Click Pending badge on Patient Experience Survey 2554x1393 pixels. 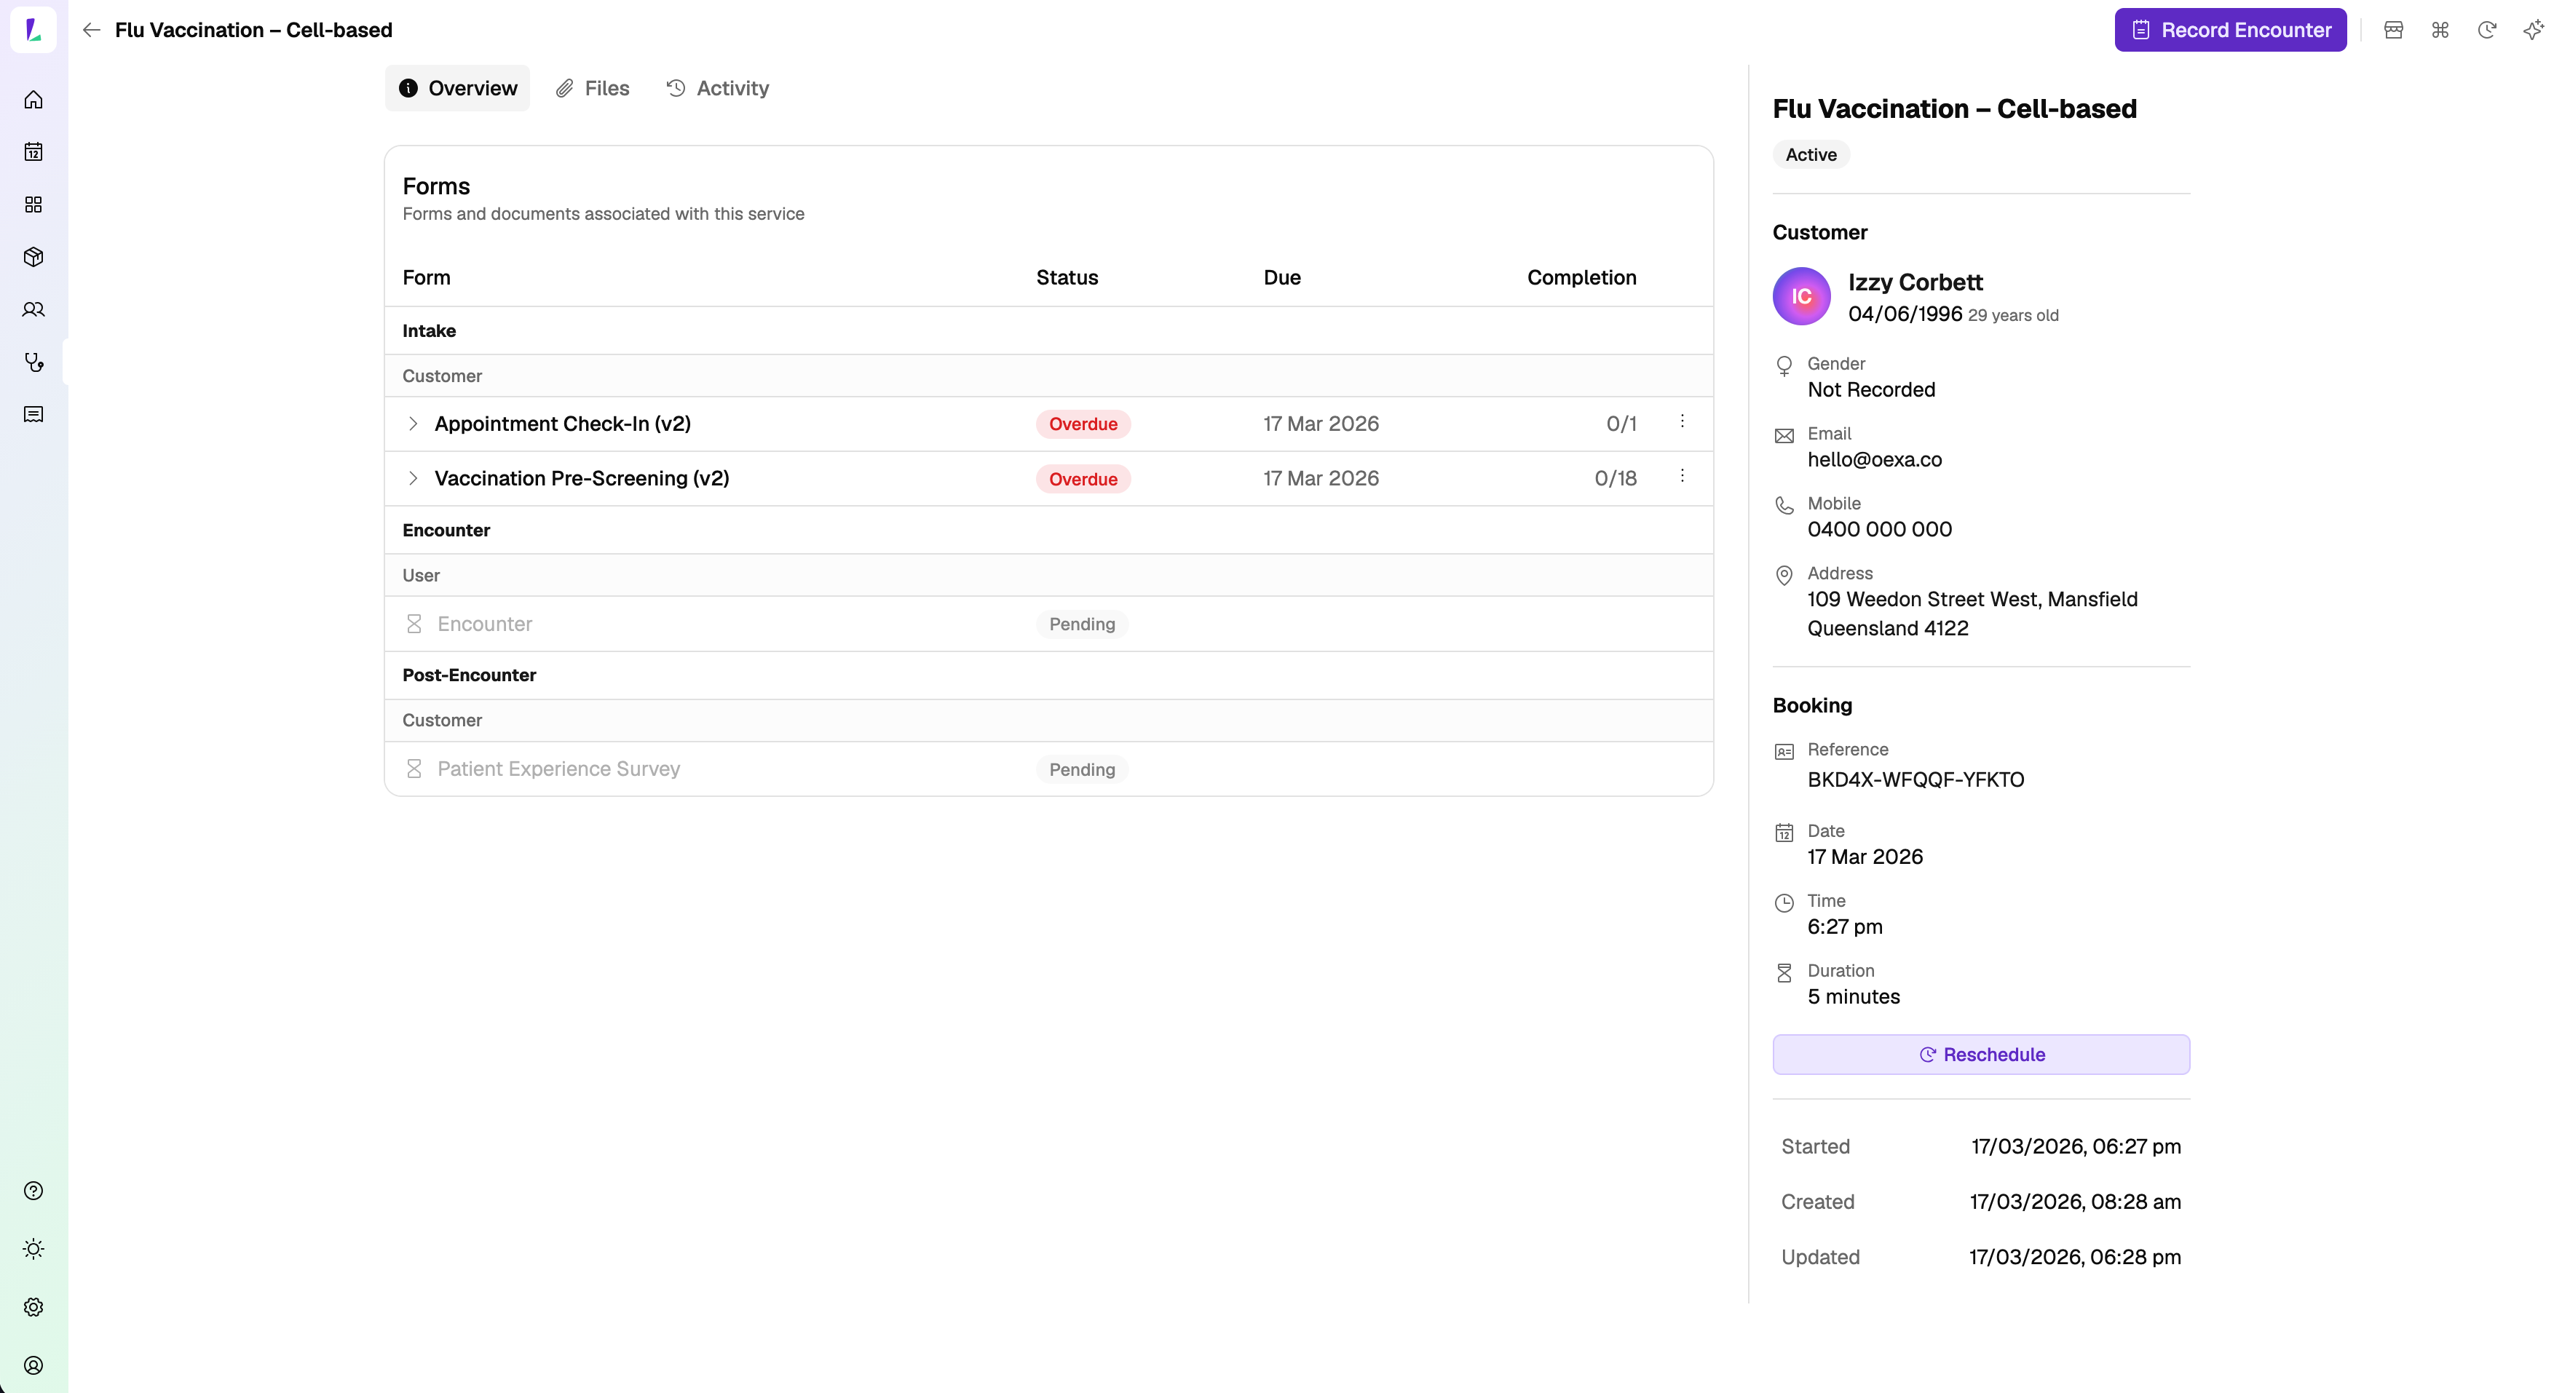[1082, 769]
